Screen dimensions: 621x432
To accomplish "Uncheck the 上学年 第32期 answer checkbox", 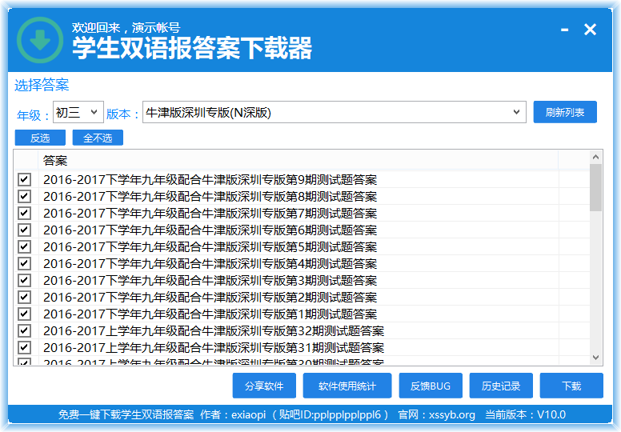I will click(x=24, y=331).
